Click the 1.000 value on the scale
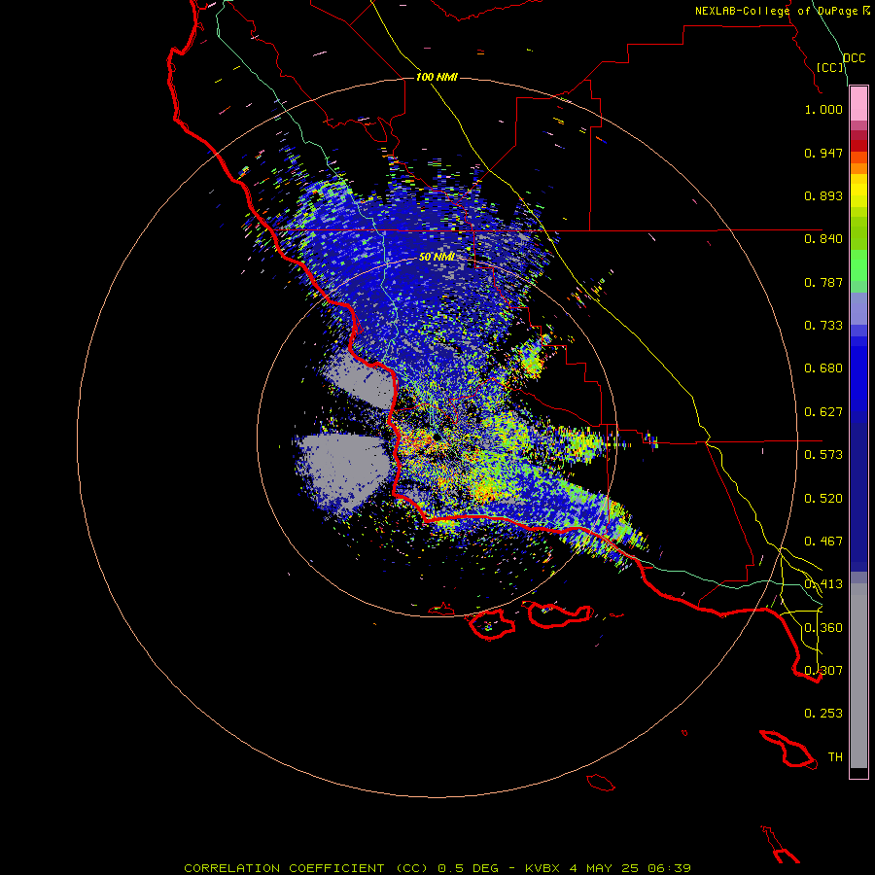 point(823,109)
